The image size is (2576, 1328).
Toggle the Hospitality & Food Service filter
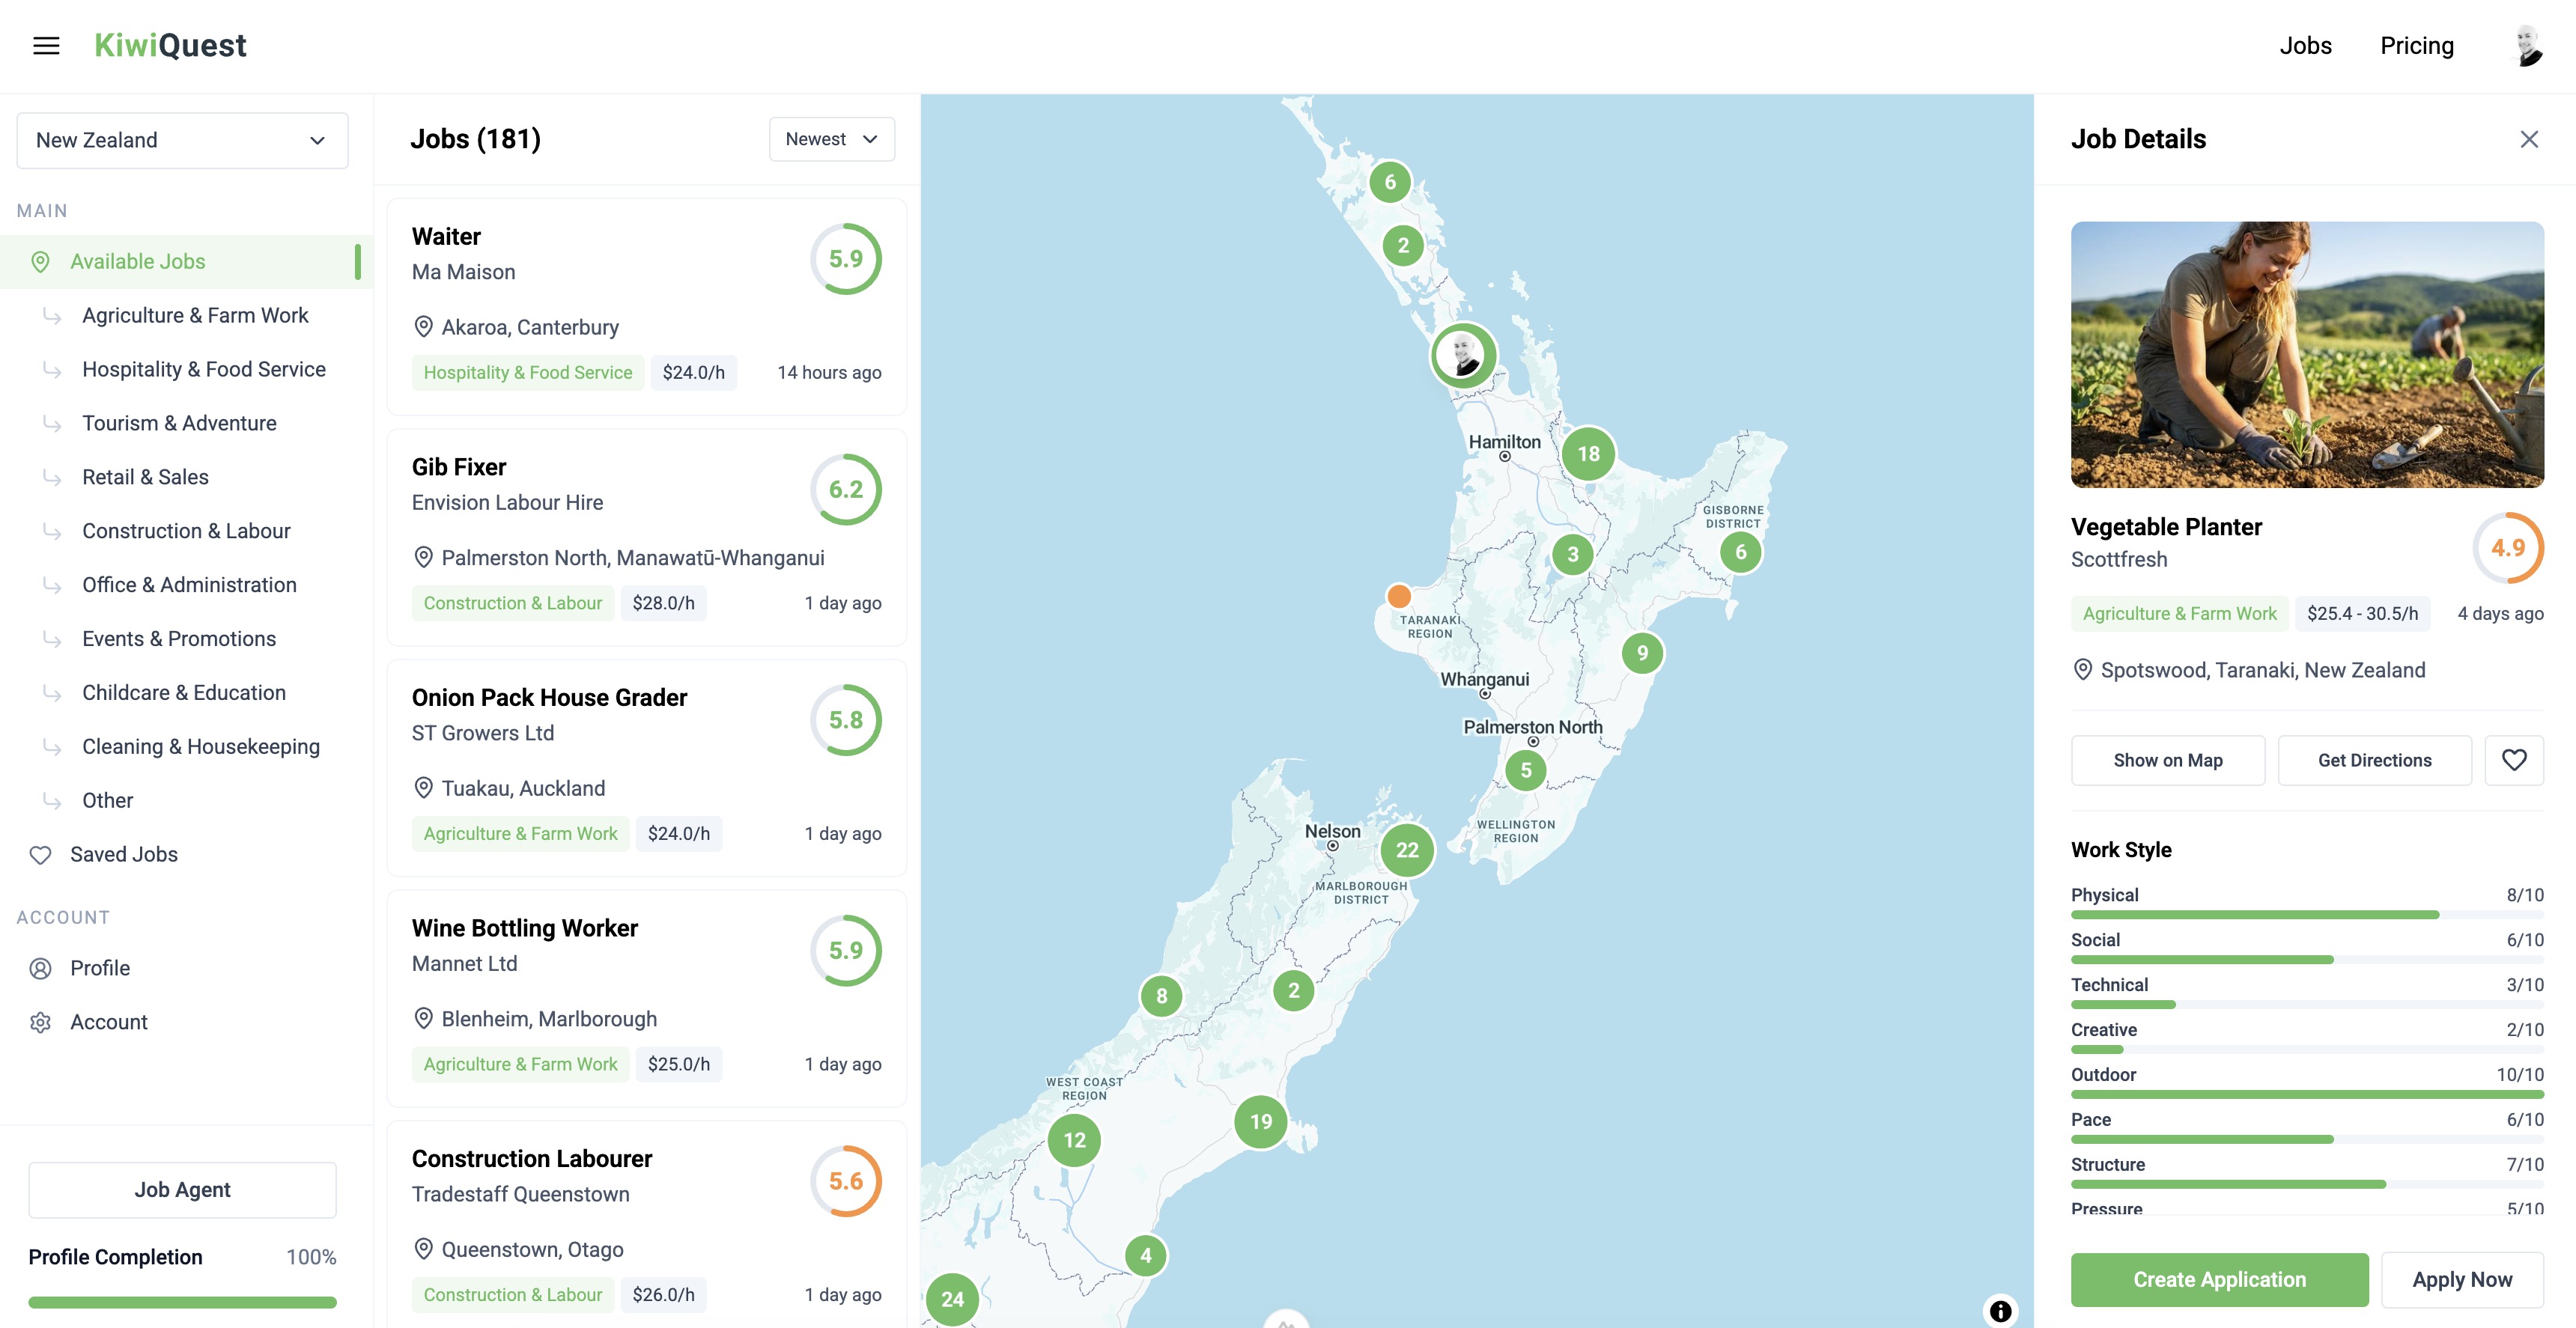click(203, 368)
